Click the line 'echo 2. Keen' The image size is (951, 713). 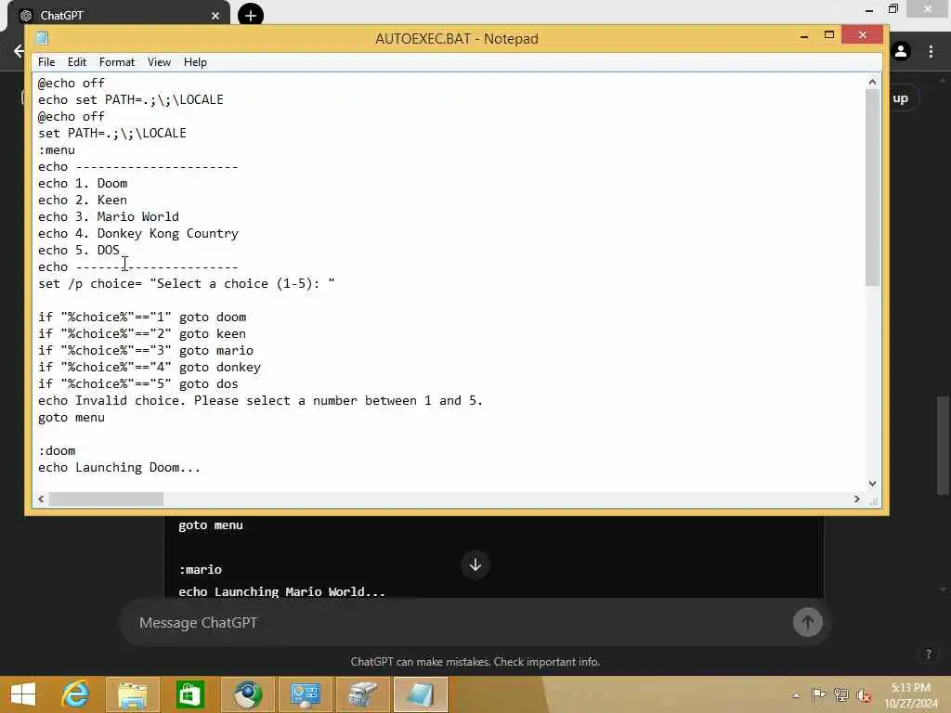pyautogui.click(x=83, y=201)
